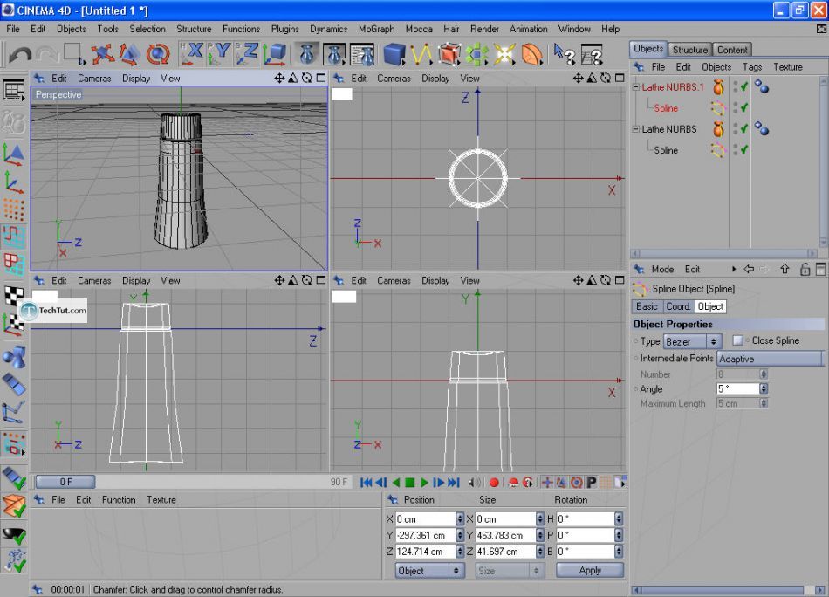
Task: Select the Rotate tool icon
Action: pos(158,54)
